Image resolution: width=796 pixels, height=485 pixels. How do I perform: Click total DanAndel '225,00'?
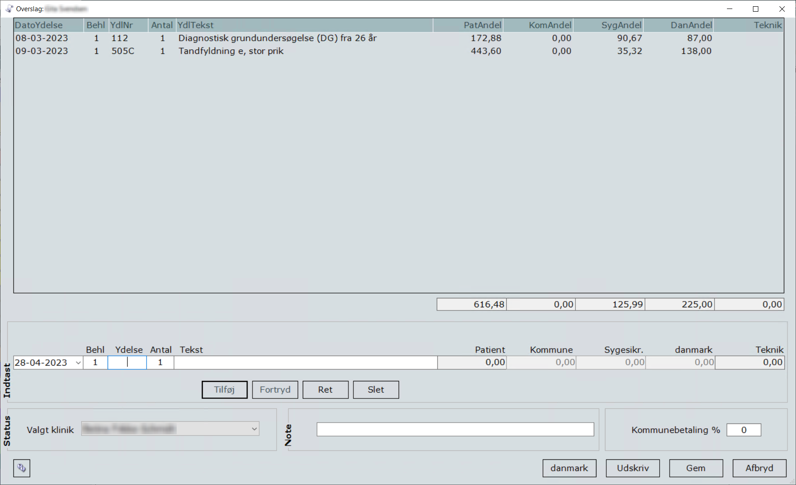coord(680,304)
